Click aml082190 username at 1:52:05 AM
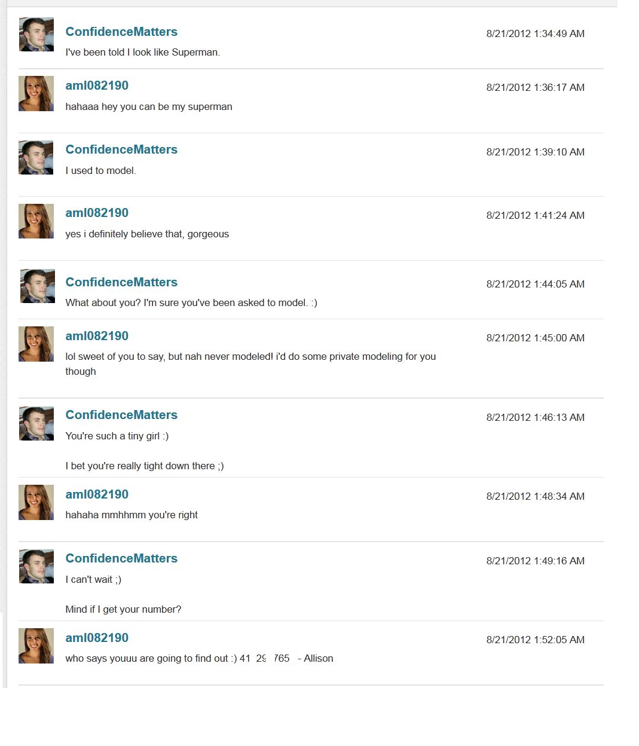Viewport: 639px width, 746px height. click(x=97, y=638)
